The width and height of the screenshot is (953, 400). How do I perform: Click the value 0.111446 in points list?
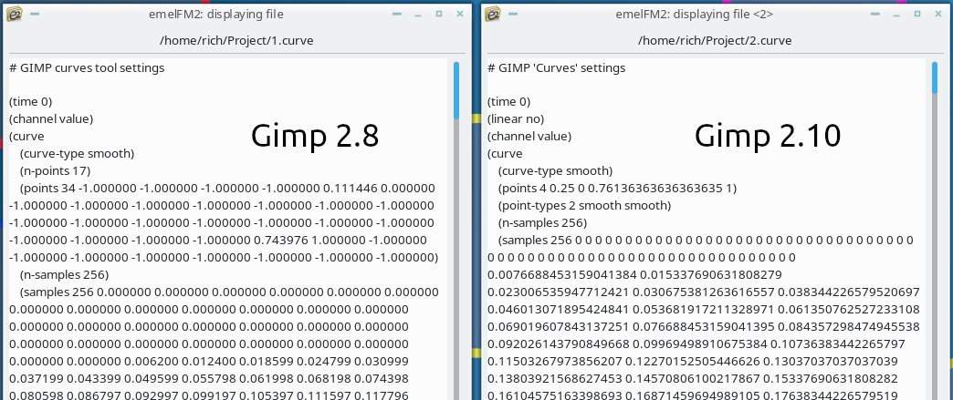click(352, 189)
